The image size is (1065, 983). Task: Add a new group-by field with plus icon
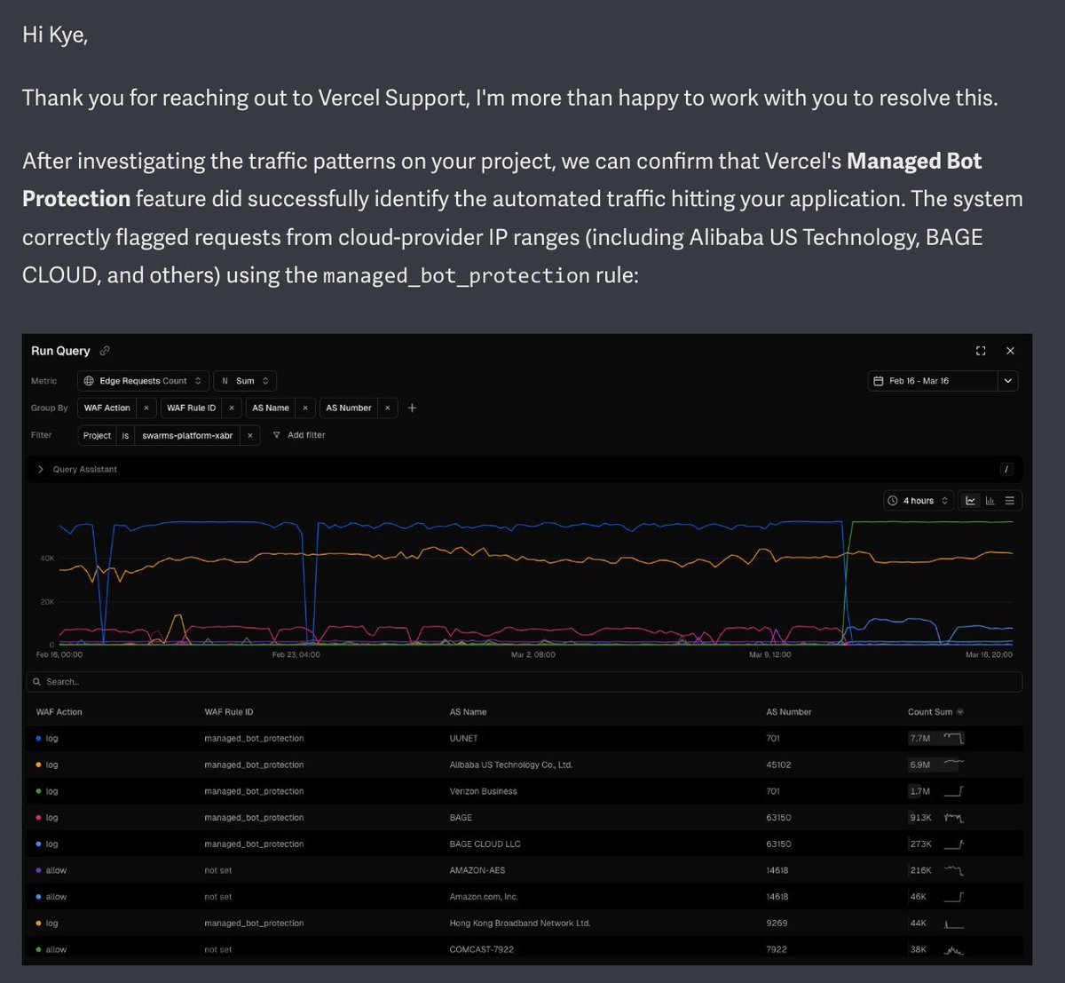point(412,408)
